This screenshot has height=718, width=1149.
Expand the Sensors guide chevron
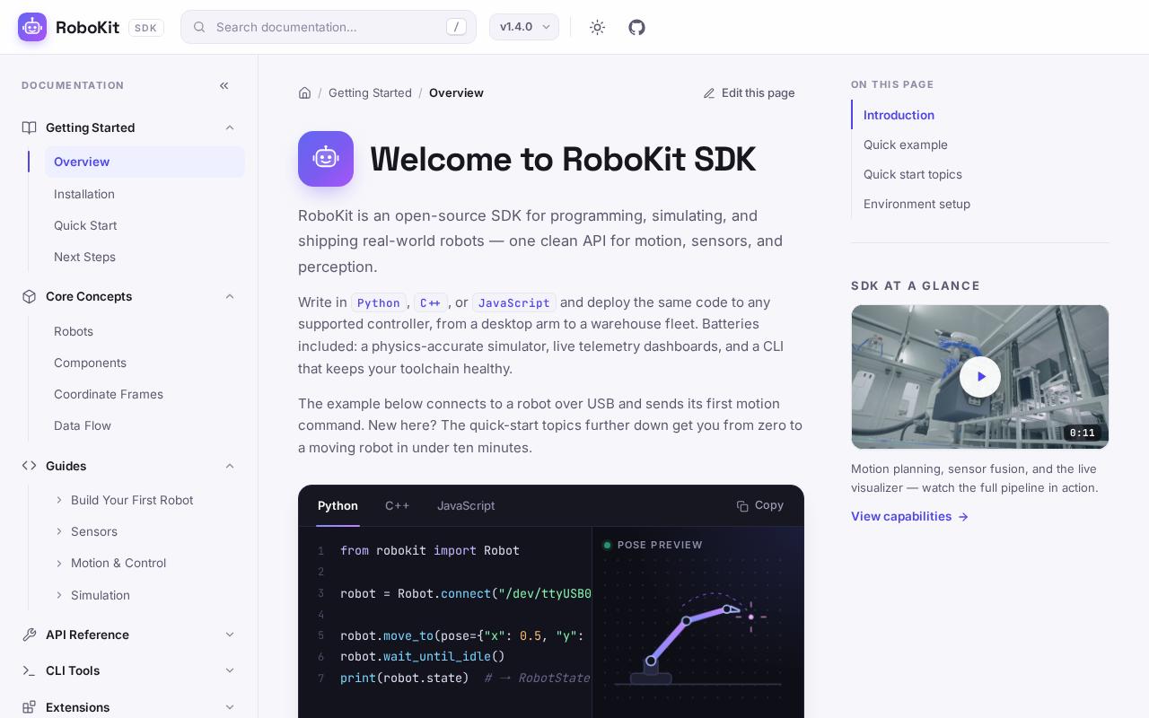(59, 531)
